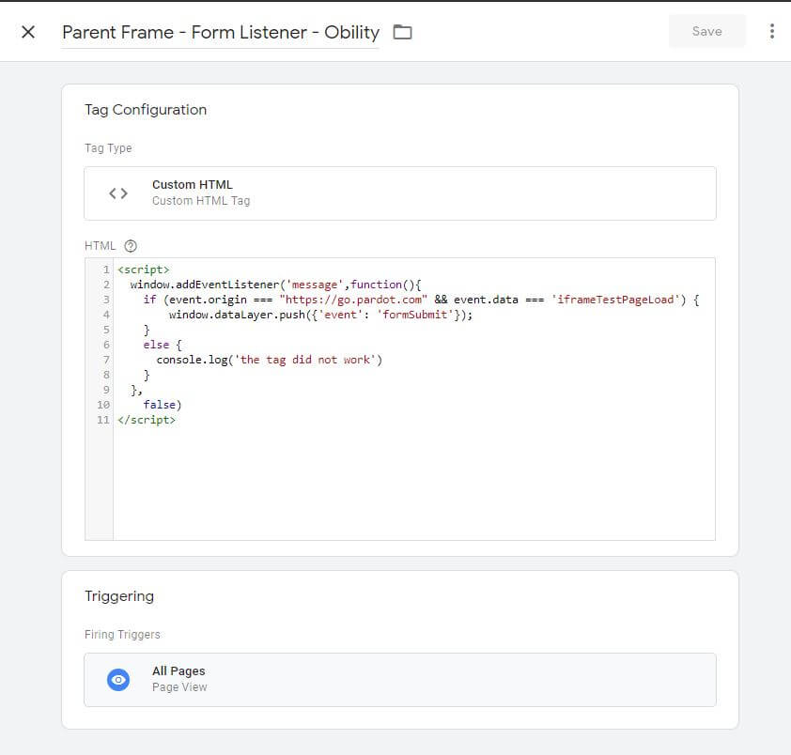Open the All Pages firing trigger

pos(399,680)
